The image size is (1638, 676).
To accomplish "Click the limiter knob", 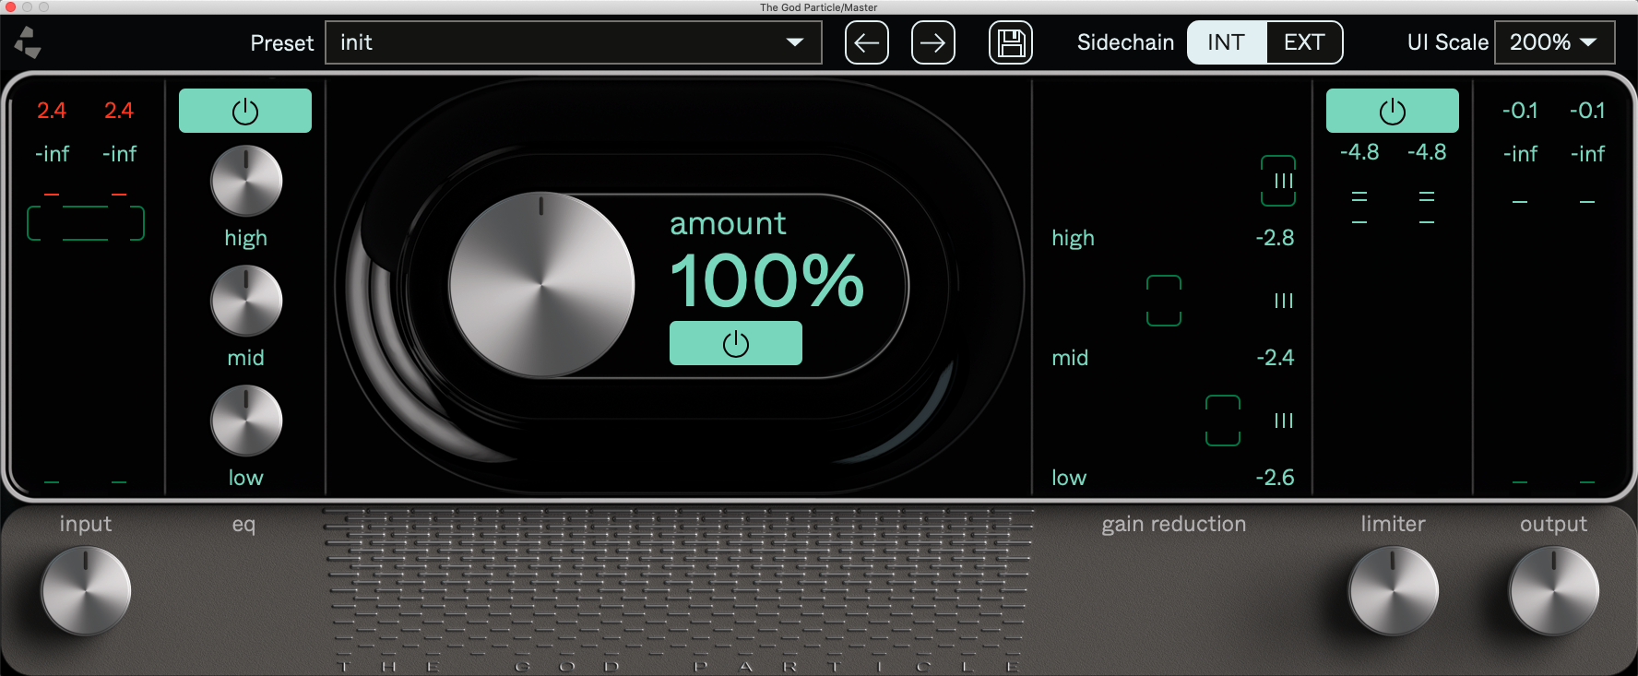I will point(1394,590).
